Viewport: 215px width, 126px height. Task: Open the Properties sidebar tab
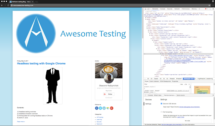pos(175,81)
